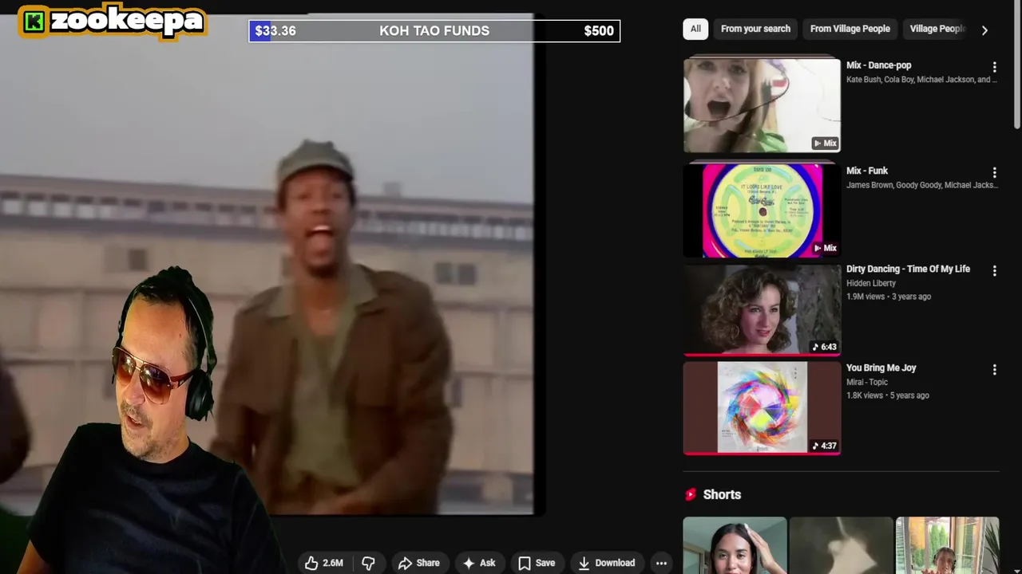Screen dimensions: 1022x574
Task: Click the Share button
Action: 419,563
